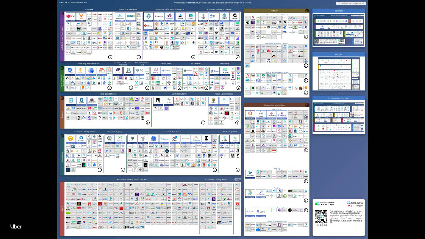Viewport: 425px width, 239px height.
Task: Click the Istio logo tile
Action: pos(215,71)
